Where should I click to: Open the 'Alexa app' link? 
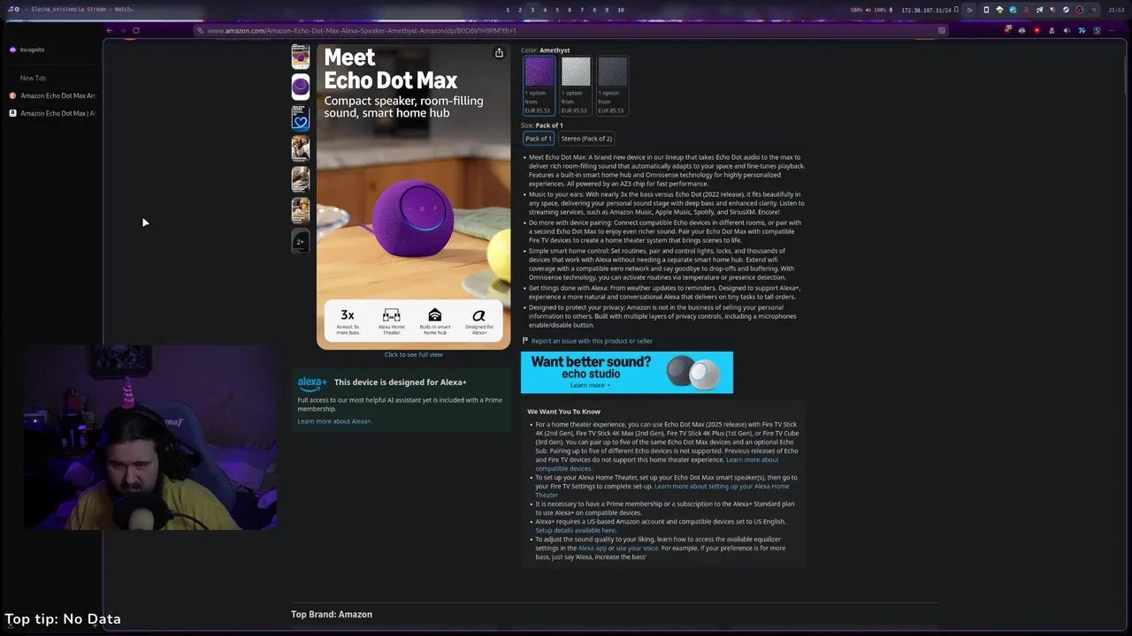pos(593,549)
